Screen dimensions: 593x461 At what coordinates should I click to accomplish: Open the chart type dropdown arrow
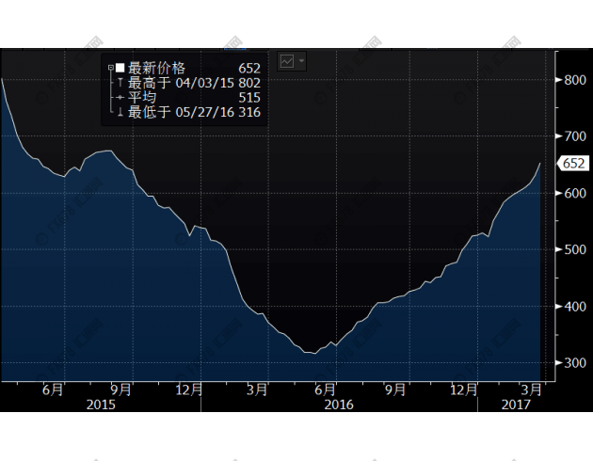pyautogui.click(x=301, y=61)
